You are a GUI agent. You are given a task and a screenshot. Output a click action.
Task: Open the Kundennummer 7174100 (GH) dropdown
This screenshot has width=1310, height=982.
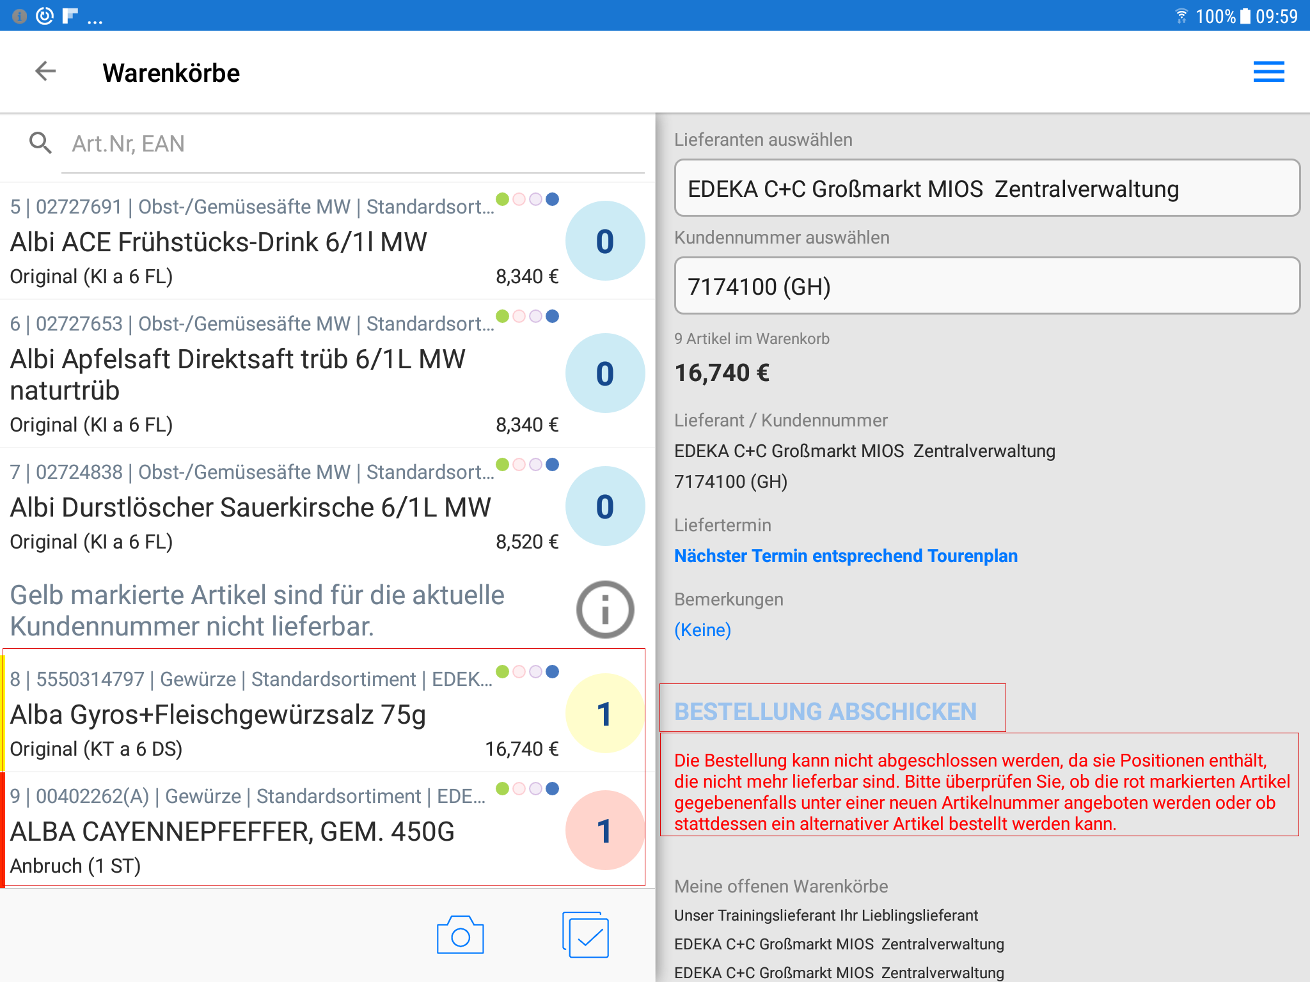point(986,286)
